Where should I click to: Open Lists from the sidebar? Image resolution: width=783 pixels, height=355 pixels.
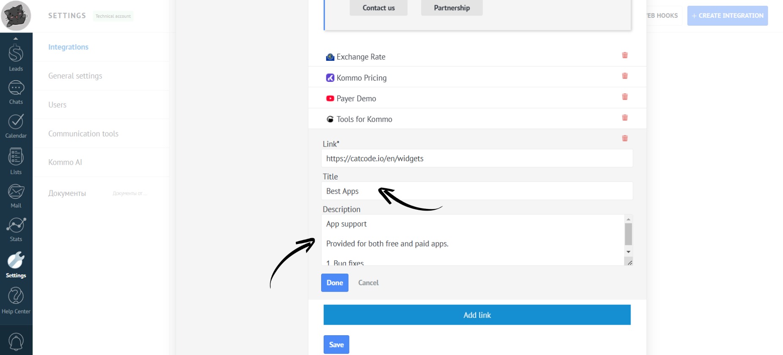point(16,161)
